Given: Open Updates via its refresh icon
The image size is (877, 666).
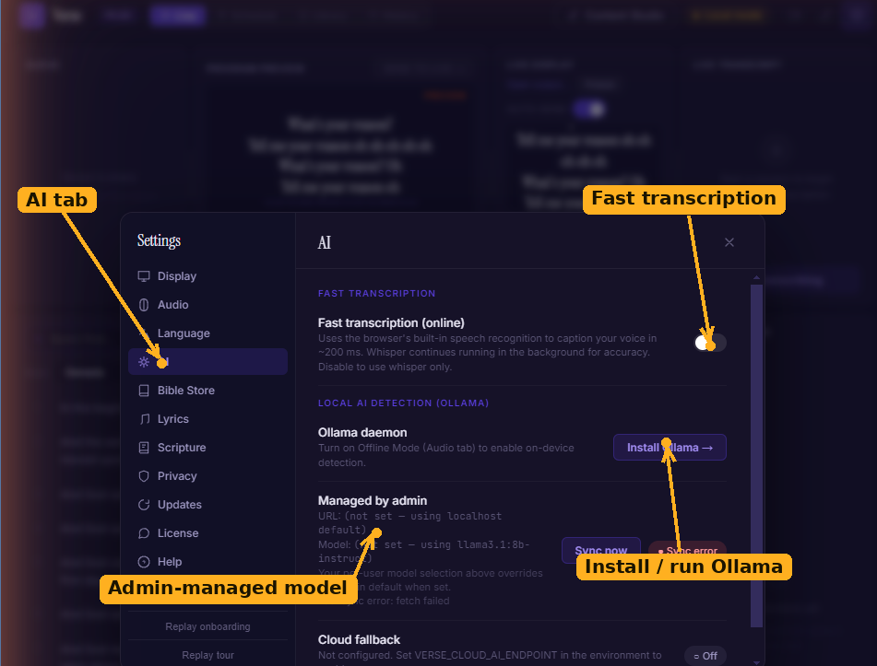Looking at the screenshot, I should pos(144,505).
